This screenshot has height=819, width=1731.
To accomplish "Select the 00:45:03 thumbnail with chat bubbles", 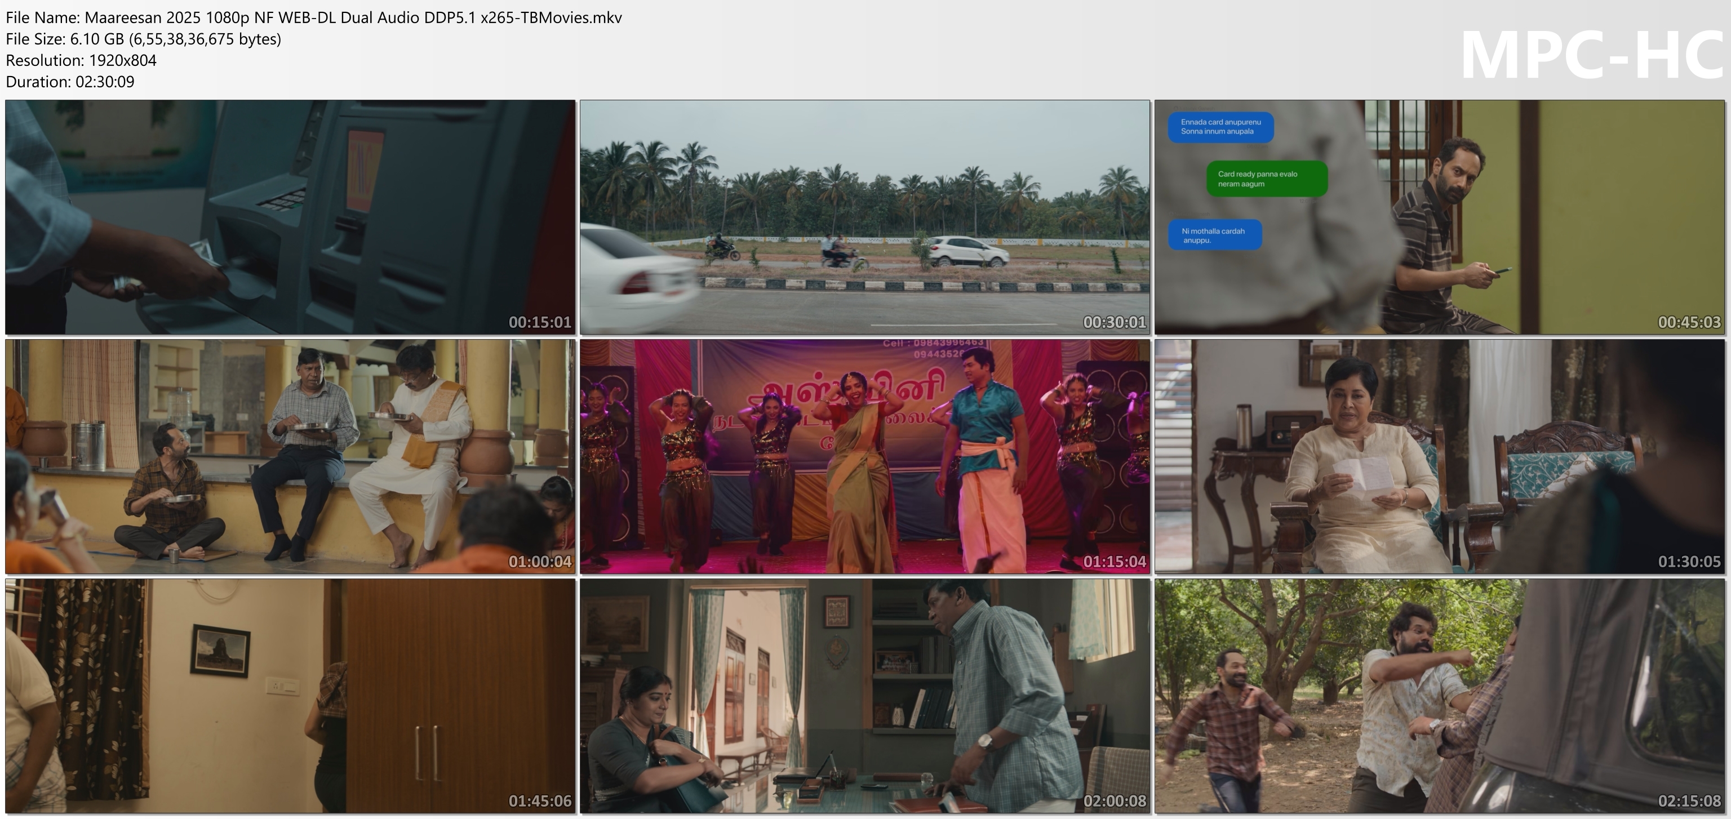I will [x=1439, y=217].
